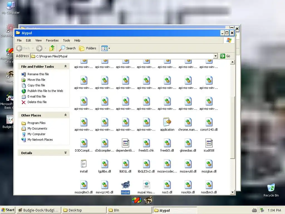Open the File menu
Screen dimensions: 285x214
click(19, 40)
